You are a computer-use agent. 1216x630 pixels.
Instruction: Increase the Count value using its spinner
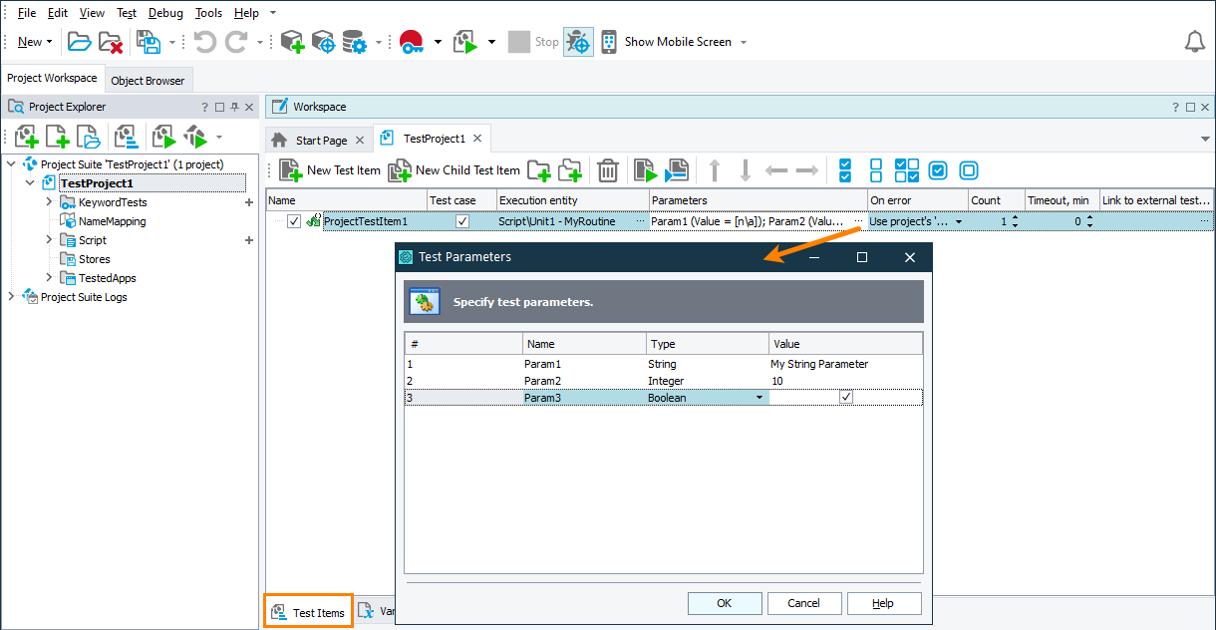click(x=1016, y=215)
